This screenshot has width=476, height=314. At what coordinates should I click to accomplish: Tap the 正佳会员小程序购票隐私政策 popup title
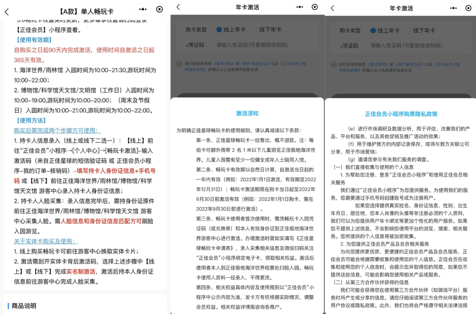(401, 114)
